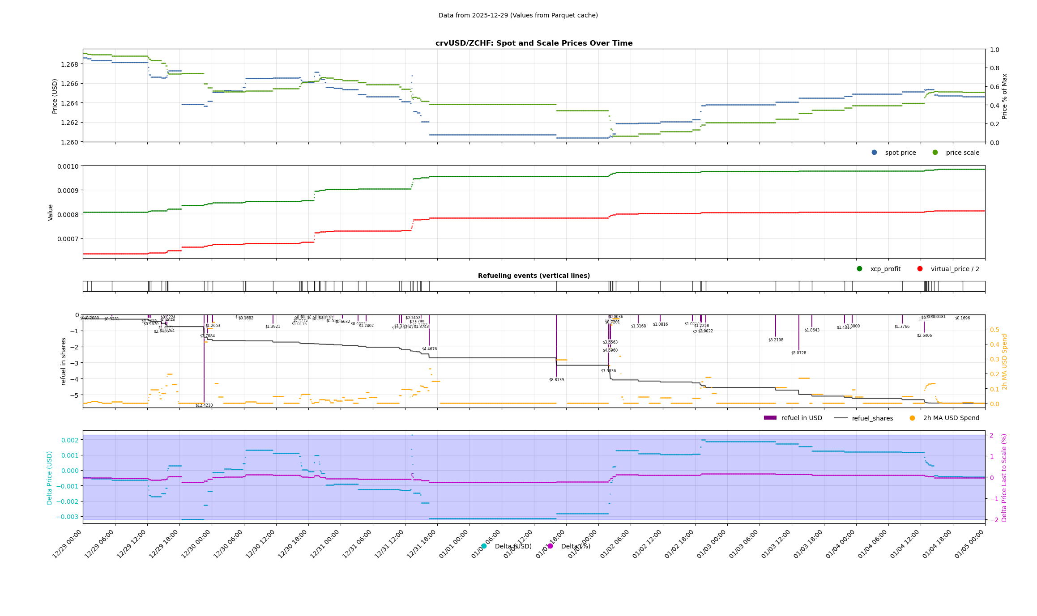Click the spot price blue legend marker
The image size is (1037, 616).
click(x=874, y=153)
